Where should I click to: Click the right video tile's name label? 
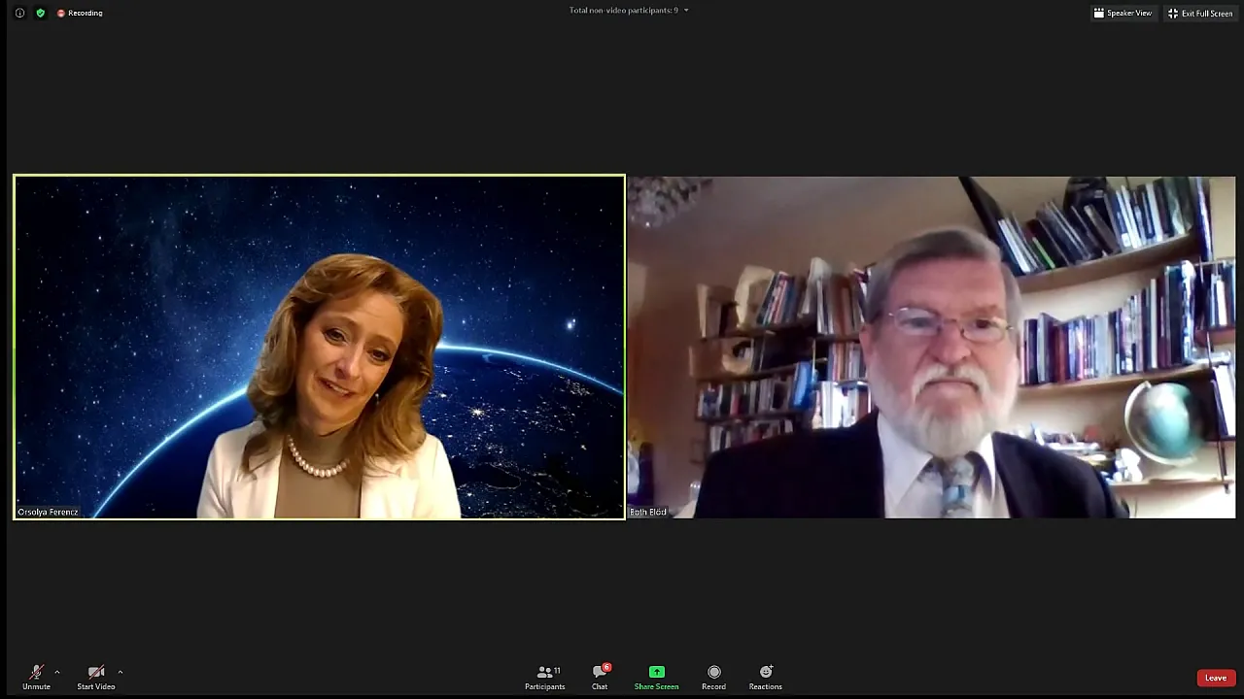(x=648, y=512)
